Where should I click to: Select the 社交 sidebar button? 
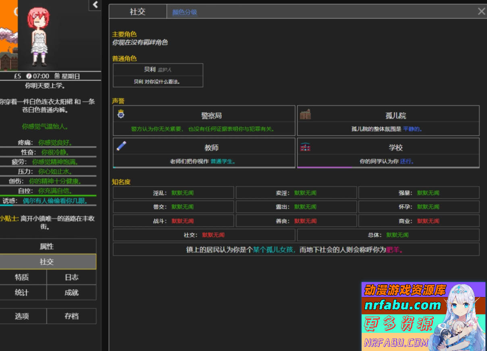coord(47,262)
